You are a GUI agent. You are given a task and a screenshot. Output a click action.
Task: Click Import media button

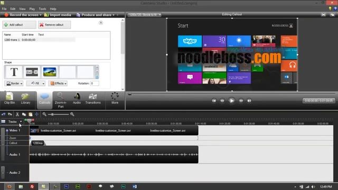pos(58,15)
